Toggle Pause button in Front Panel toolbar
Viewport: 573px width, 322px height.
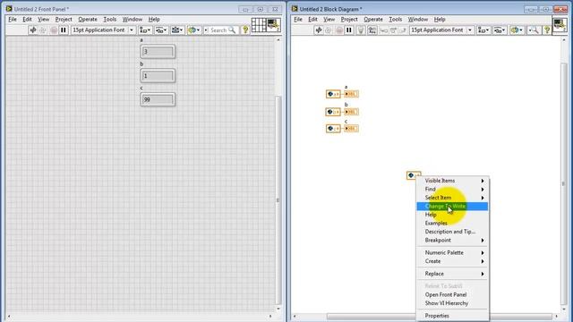click(x=64, y=30)
